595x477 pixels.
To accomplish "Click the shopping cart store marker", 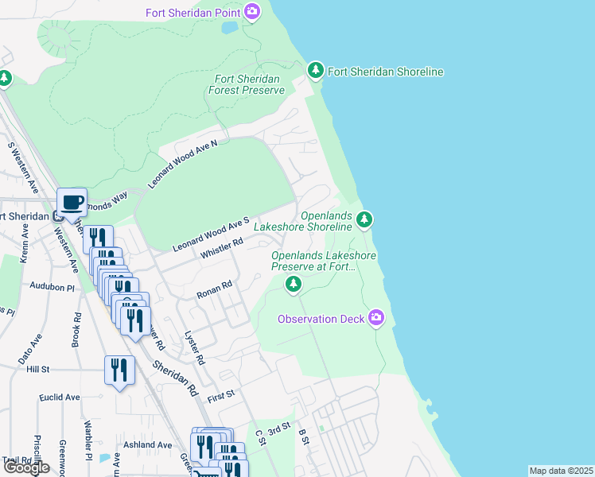I will coord(207,473).
